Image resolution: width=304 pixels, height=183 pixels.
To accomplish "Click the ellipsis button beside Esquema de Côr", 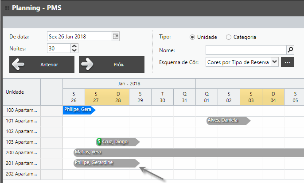I will coord(288,62).
